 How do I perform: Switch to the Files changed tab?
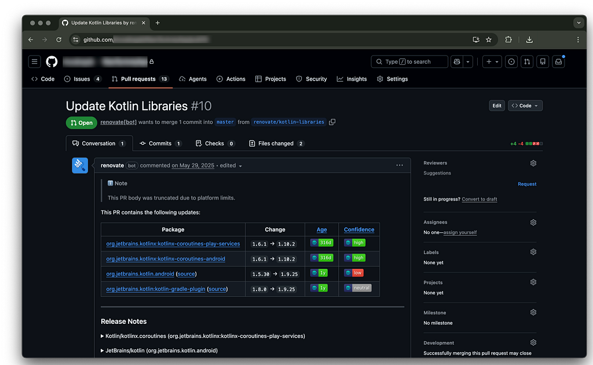coord(276,143)
